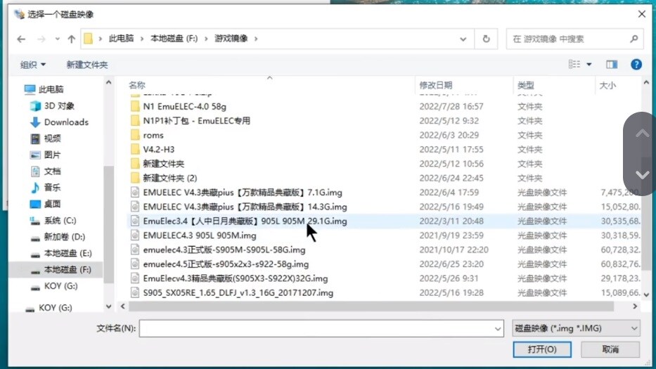Click the horizontal scrollbar of file list
656x369 pixels.
tap(371, 306)
